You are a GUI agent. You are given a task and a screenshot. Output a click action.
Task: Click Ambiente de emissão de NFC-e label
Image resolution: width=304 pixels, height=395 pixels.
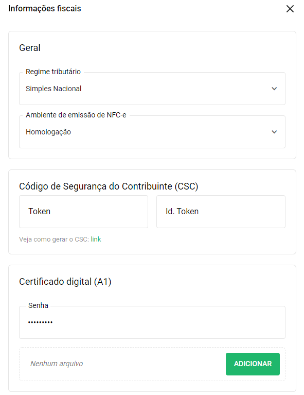[x=76, y=115]
